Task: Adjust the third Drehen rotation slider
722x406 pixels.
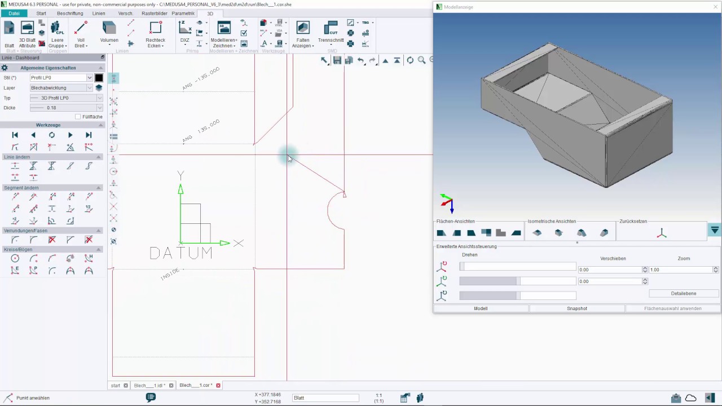Action: [x=518, y=295]
